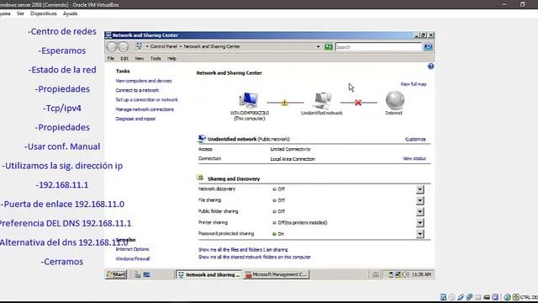Expand the File sharing setting
This screenshot has height=303, width=538.
(x=420, y=200)
